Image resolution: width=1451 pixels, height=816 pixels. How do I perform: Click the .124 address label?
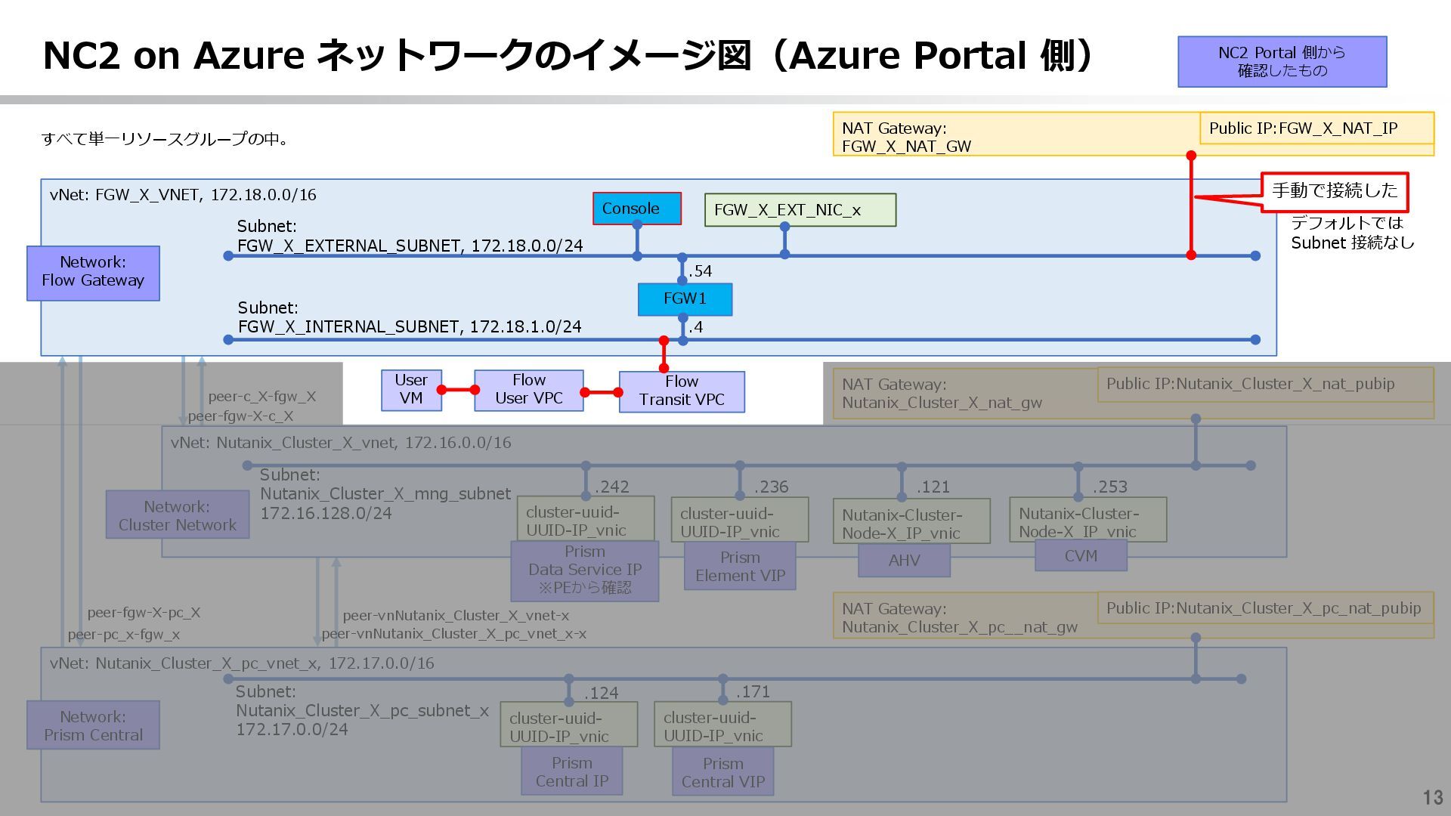[x=601, y=693]
